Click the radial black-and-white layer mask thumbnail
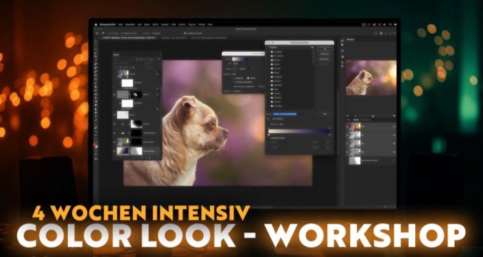483x257 pixels. [x=136, y=124]
